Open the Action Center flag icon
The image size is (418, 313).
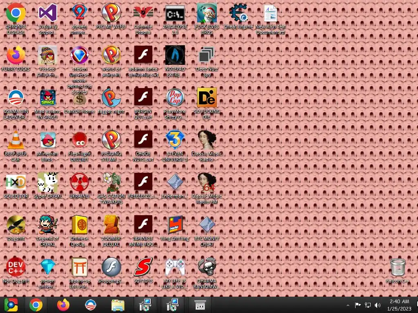point(358,305)
